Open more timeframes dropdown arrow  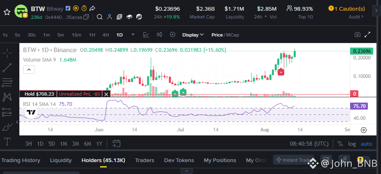pos(133,34)
